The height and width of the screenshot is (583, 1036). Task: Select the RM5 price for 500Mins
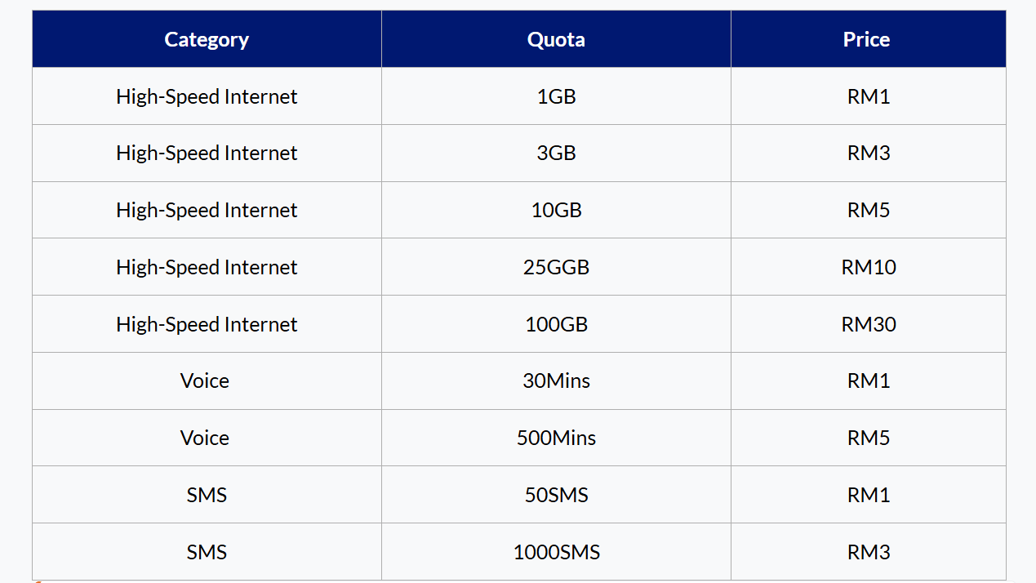(x=869, y=438)
